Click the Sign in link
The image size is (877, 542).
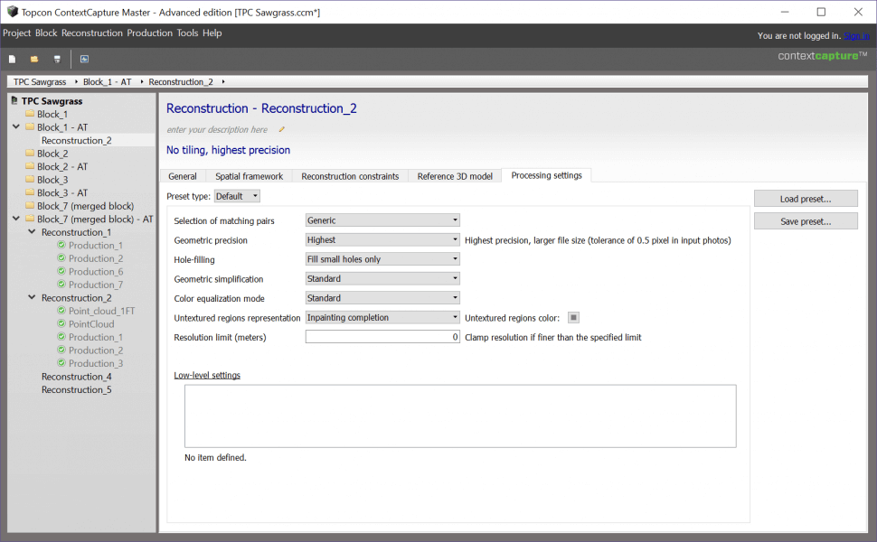856,36
